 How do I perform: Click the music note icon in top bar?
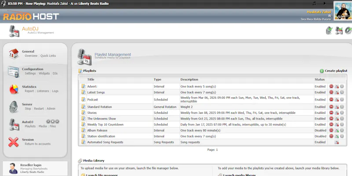click(x=314, y=4)
